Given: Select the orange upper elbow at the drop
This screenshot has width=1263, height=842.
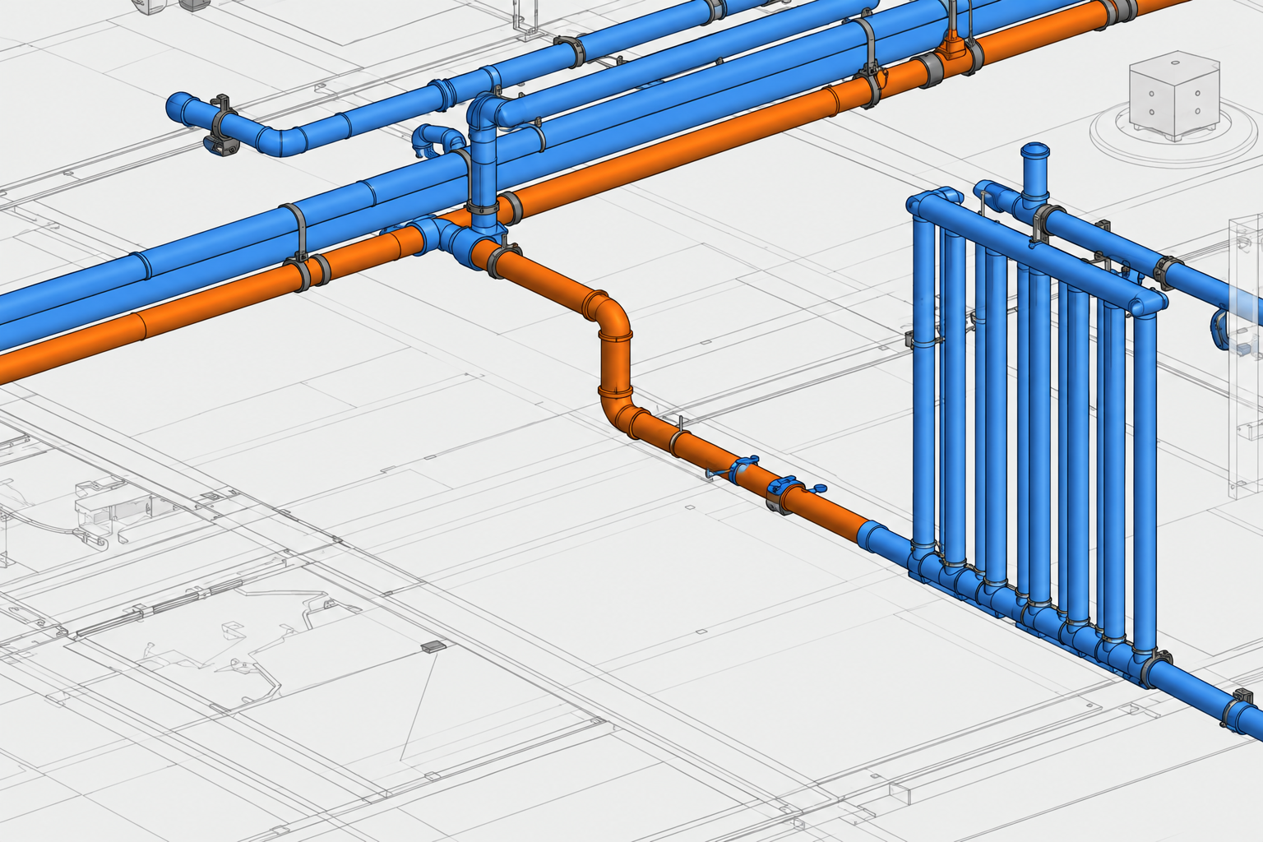Looking at the screenshot, I should tap(610, 316).
